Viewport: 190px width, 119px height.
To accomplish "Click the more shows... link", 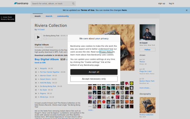I will (145, 88).
